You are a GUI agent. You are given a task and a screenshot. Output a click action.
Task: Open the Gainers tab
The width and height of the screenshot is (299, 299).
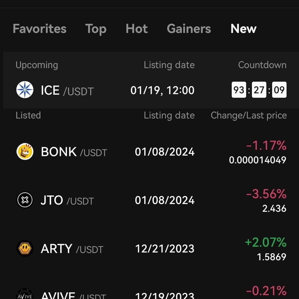point(189,29)
